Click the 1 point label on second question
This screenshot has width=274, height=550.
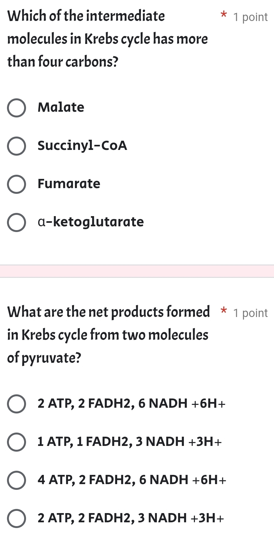tap(251, 313)
